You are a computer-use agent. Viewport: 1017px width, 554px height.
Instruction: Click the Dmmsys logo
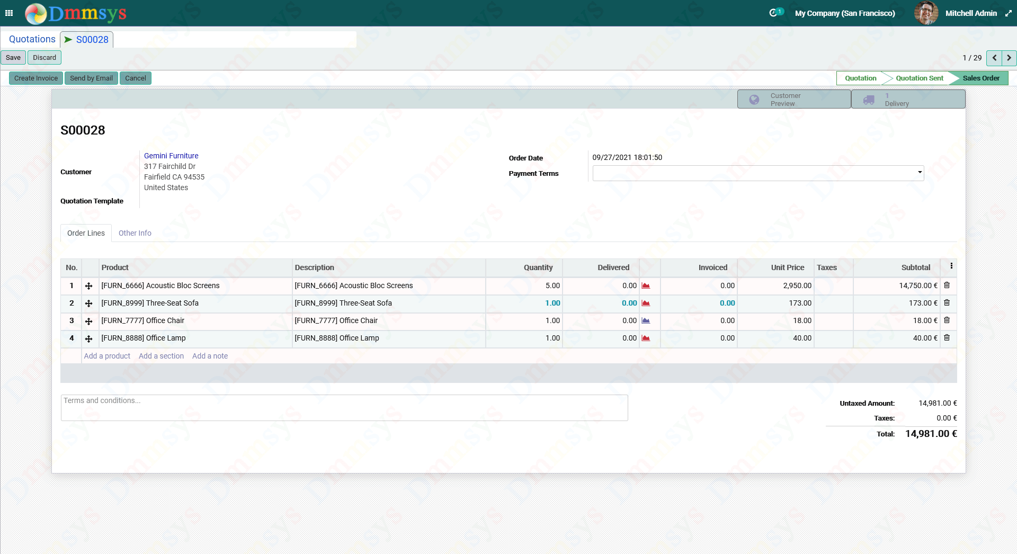pyautogui.click(x=75, y=13)
